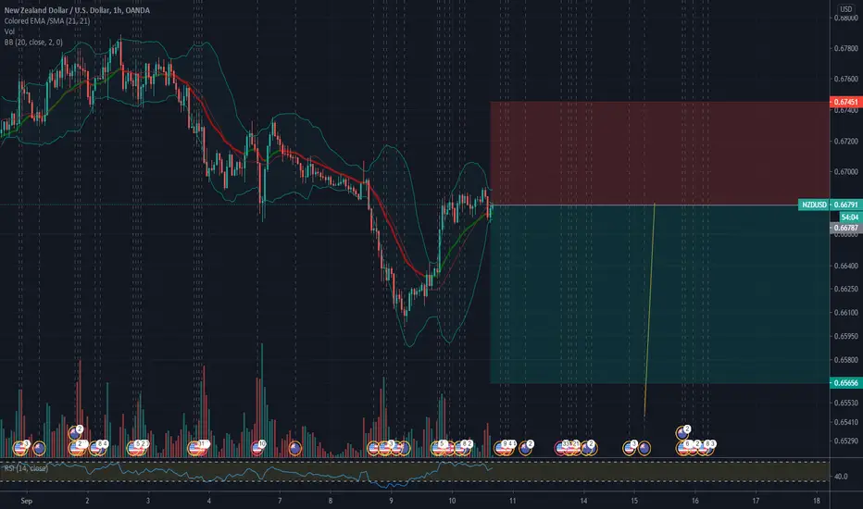Image resolution: width=863 pixels, height=509 pixels.
Task: Click the red stop-loss price label 0.67451
Action: click(x=845, y=102)
